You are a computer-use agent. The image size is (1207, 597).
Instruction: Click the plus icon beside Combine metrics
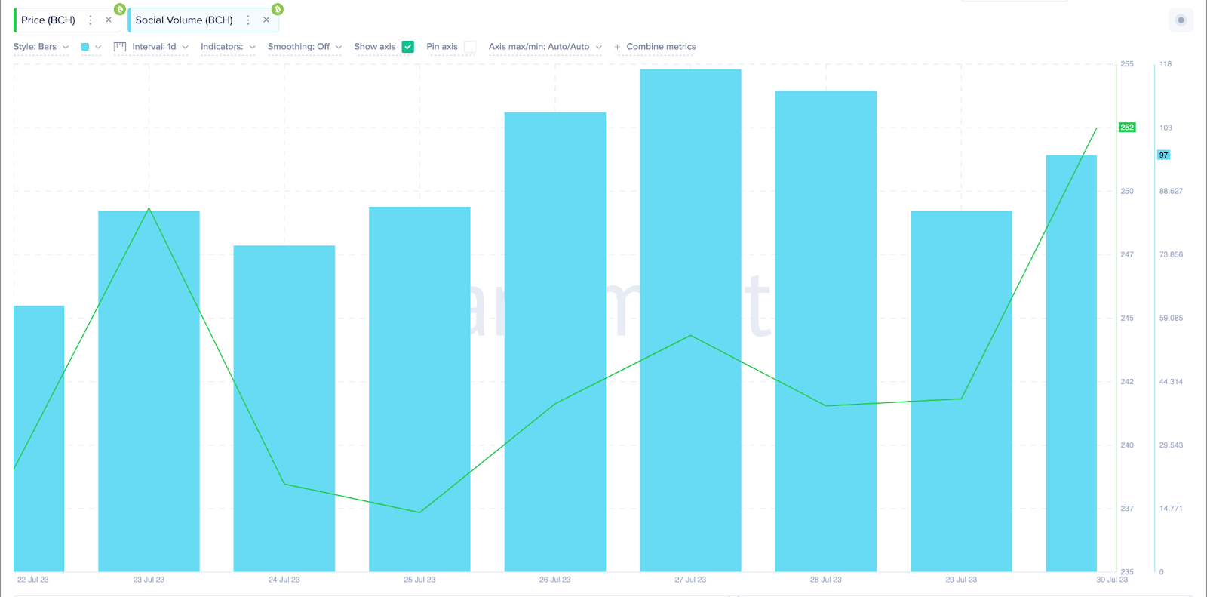click(617, 47)
